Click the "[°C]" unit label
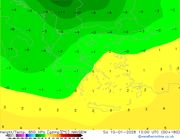The image size is (180, 139). click(66, 132)
